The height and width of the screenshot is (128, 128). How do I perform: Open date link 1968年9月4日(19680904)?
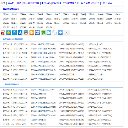[x=43, y=75]
